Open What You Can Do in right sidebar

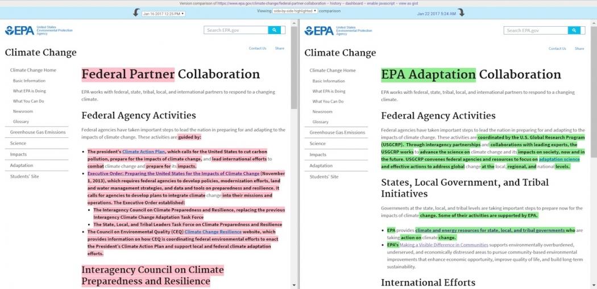(x=328, y=102)
